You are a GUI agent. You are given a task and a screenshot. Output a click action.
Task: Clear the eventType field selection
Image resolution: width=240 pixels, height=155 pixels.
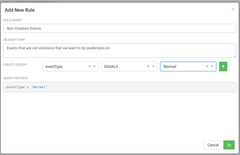click(x=89, y=67)
